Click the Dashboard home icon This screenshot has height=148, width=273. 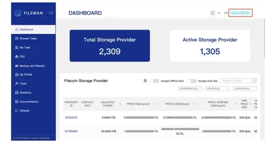pyautogui.click(x=17, y=30)
